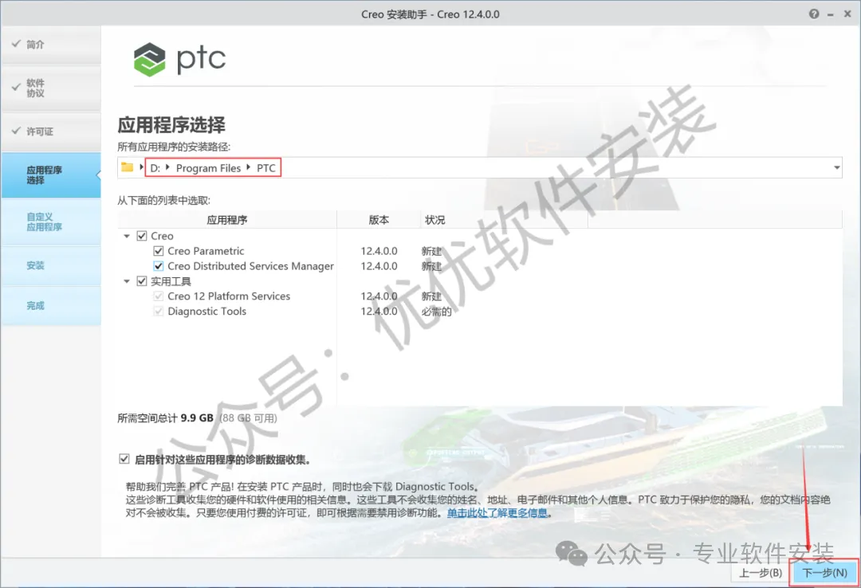The height and width of the screenshot is (588, 861).
Task: Uncheck Creo Distributed Services Manager checkbox
Action: point(159,266)
